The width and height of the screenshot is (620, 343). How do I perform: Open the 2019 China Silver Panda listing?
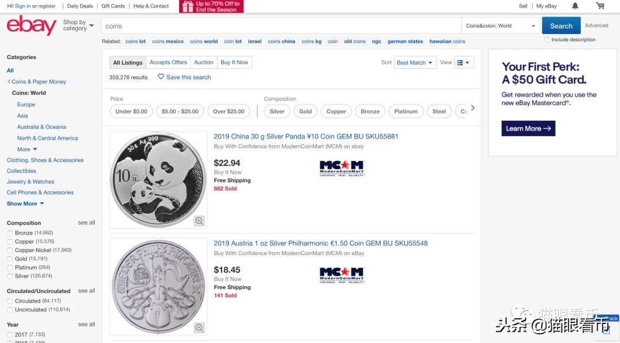coord(306,137)
